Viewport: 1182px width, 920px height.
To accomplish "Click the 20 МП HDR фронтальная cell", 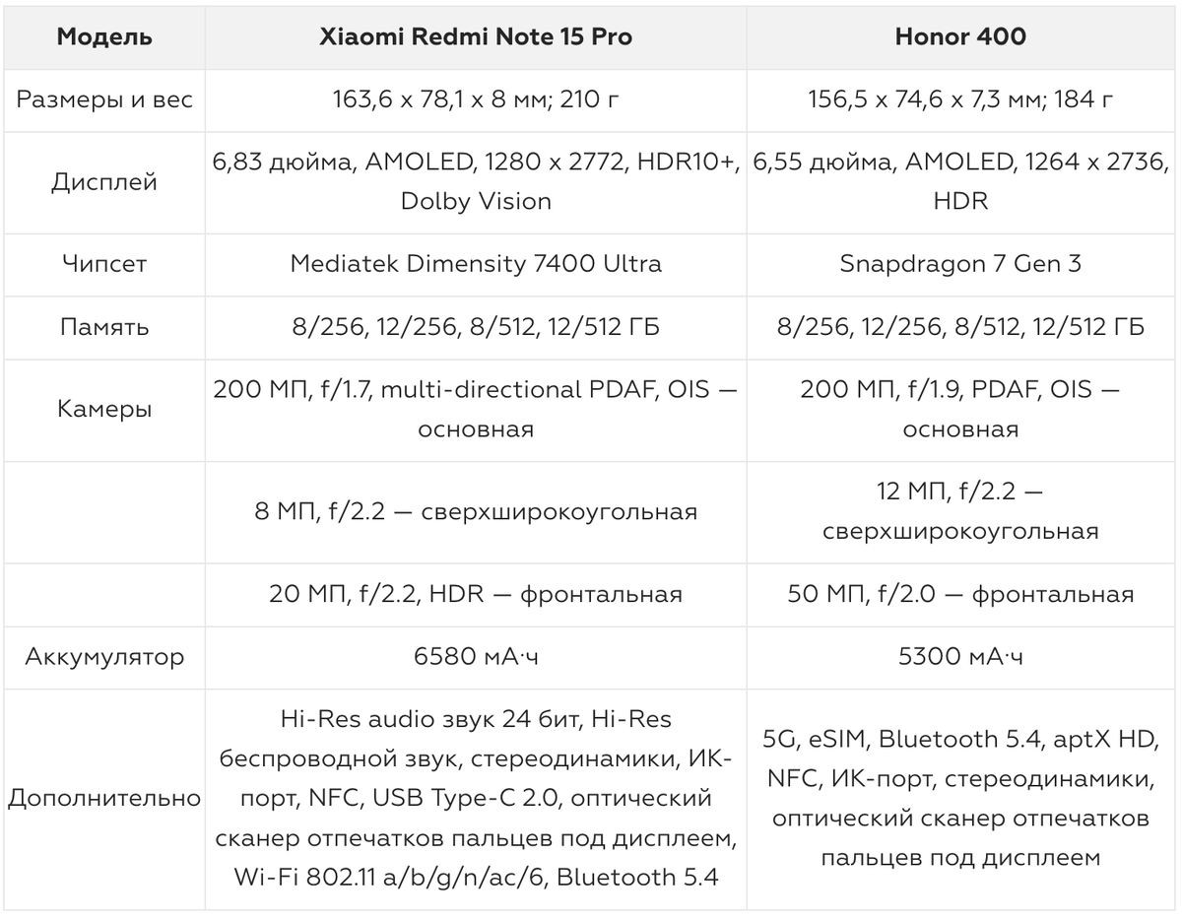I will click(x=476, y=594).
